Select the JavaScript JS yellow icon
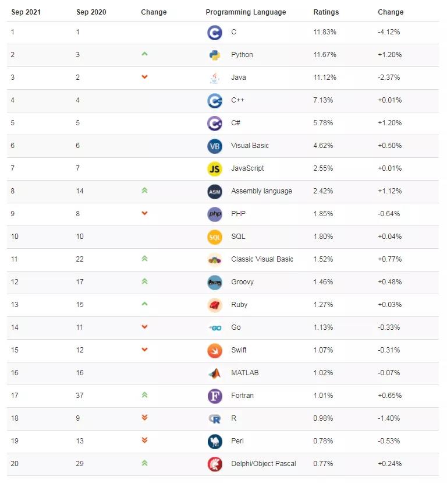 pyautogui.click(x=214, y=168)
